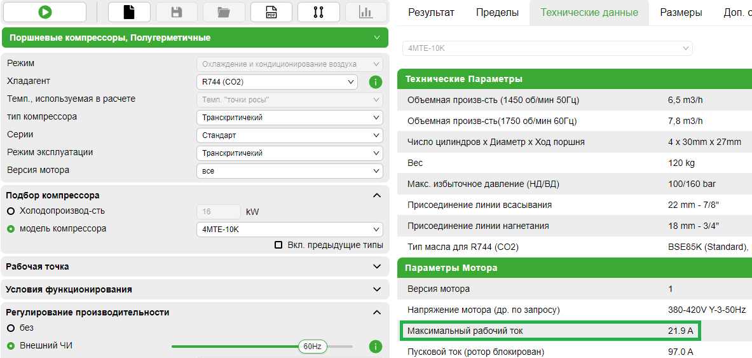The width and height of the screenshot is (752, 358).
Task: Open disabled Режим dropdown
Action: (x=290, y=64)
